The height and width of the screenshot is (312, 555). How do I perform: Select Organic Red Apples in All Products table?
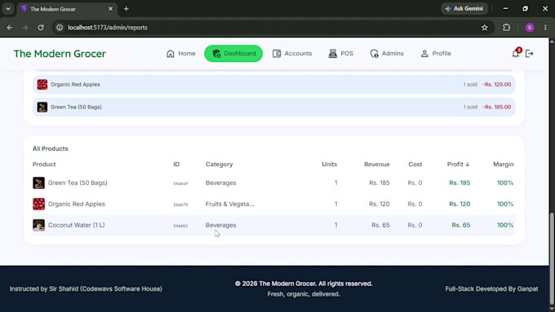tap(77, 204)
